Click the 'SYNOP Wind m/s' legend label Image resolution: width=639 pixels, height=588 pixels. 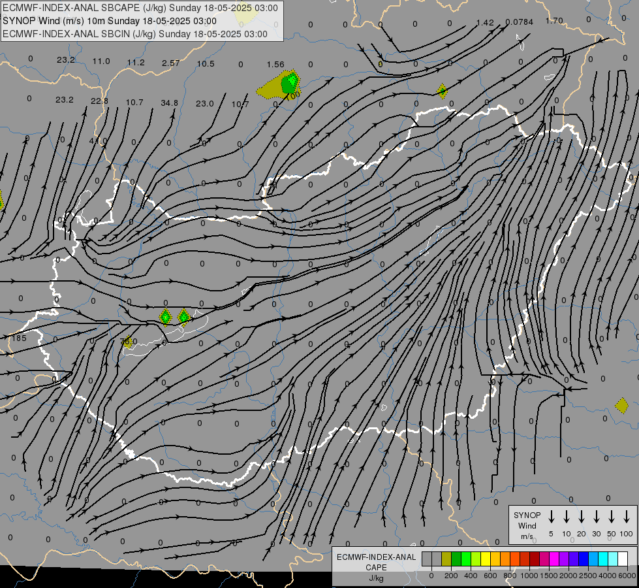point(527,525)
